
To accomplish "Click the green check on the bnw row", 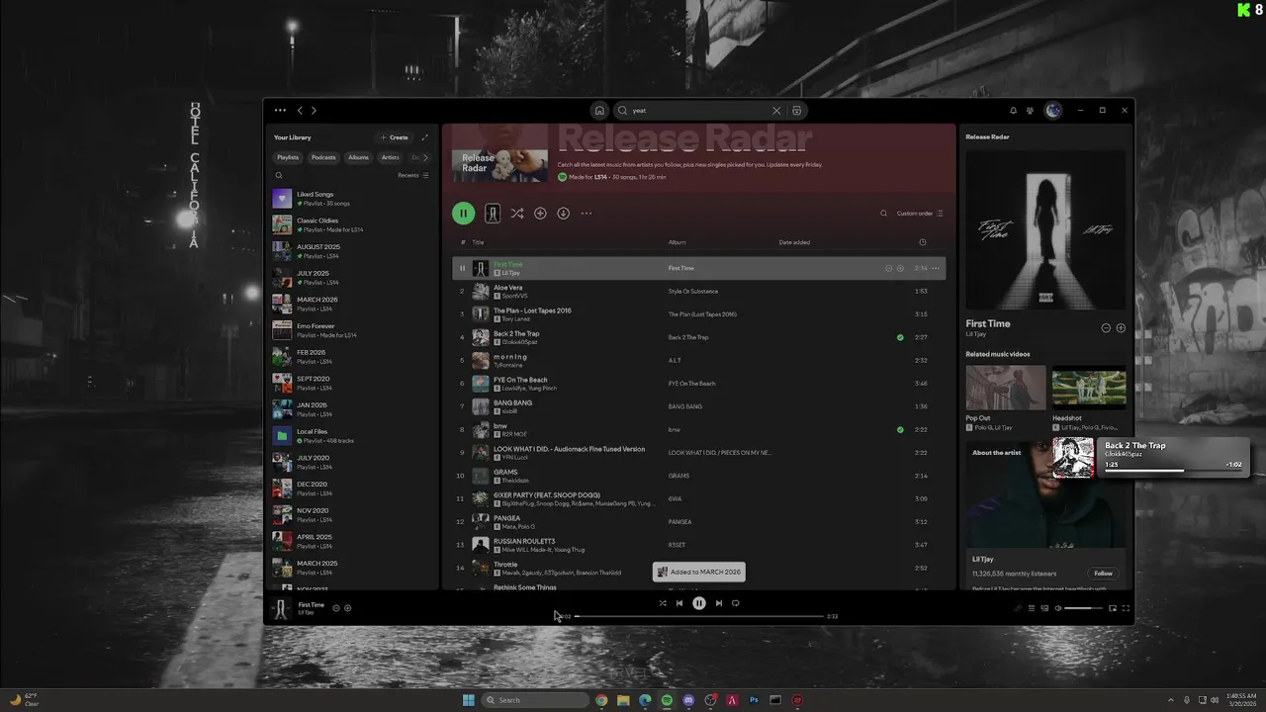I will pos(900,429).
